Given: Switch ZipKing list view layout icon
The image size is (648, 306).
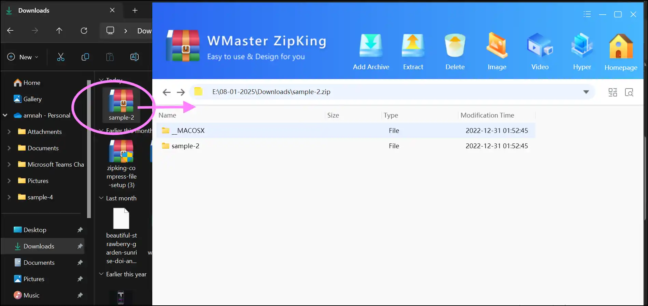Looking at the screenshot, I should (x=612, y=92).
